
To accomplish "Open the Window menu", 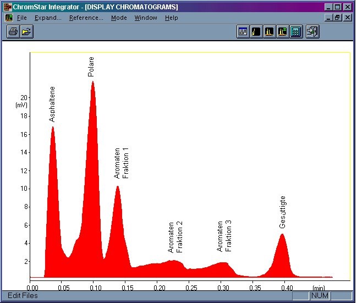I will click(146, 18).
